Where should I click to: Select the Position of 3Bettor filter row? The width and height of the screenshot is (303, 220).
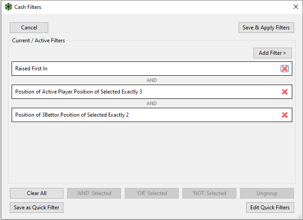click(152, 115)
